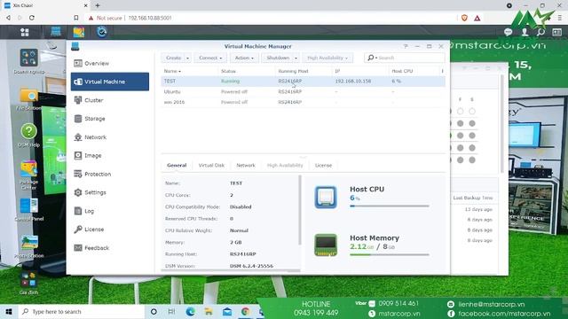Open Microsoft Edge from Windows taskbar
Viewport: 568px width, 319px height.
(190, 311)
